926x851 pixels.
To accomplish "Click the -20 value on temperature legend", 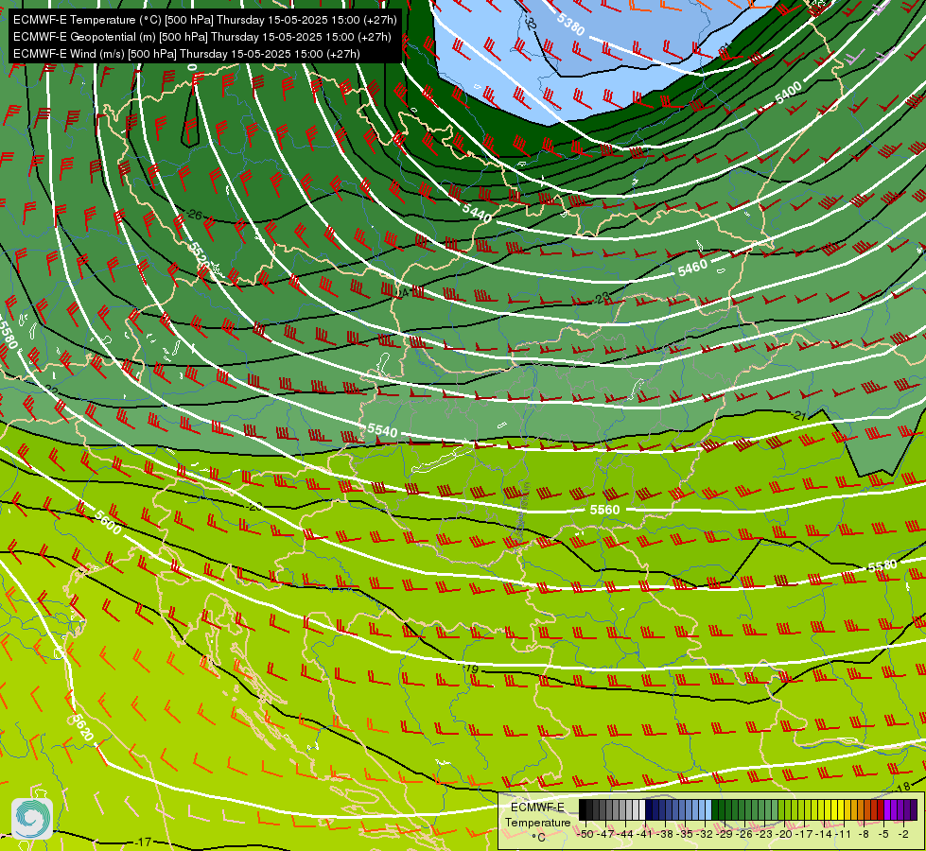I will pos(785,834).
